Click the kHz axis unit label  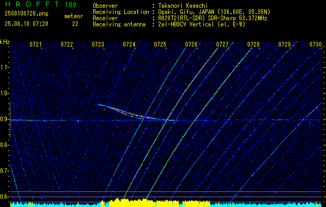[5, 42]
